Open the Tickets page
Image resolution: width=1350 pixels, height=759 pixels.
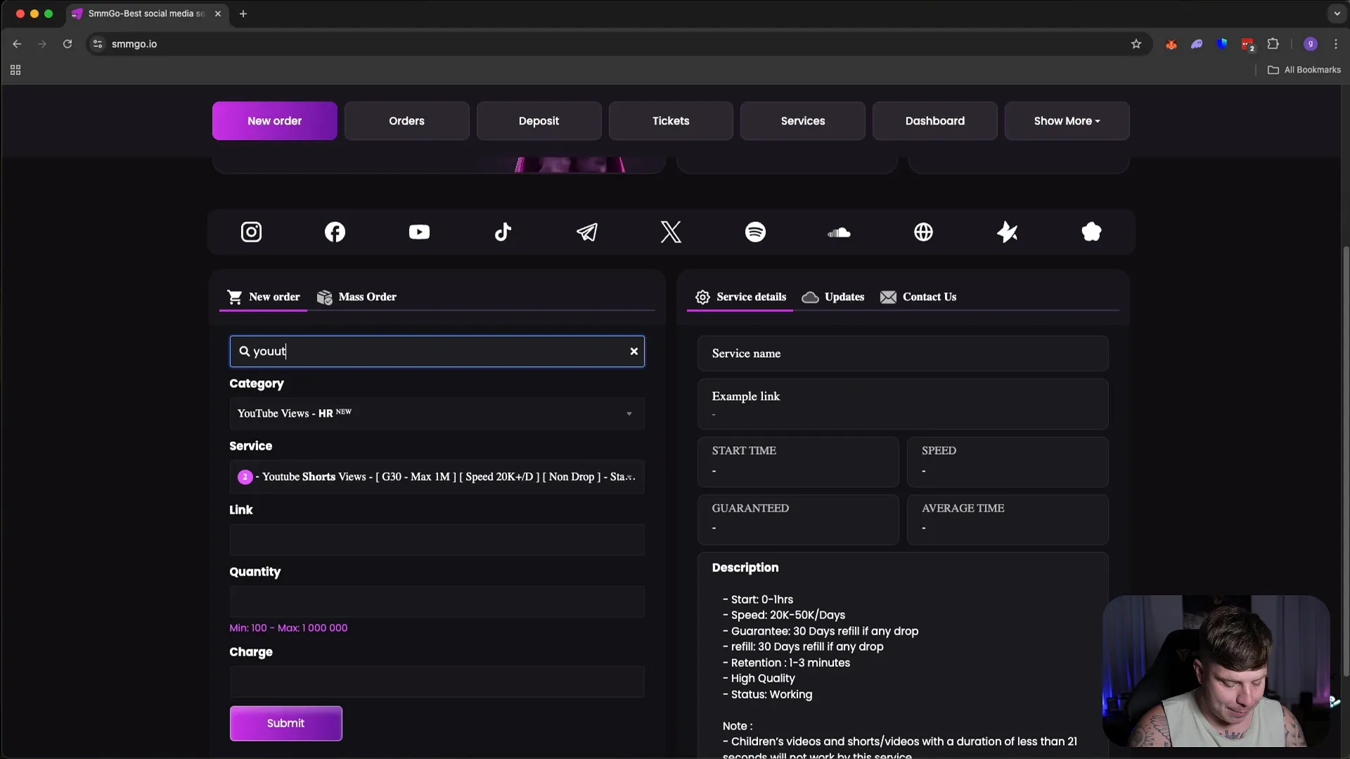[x=671, y=121]
